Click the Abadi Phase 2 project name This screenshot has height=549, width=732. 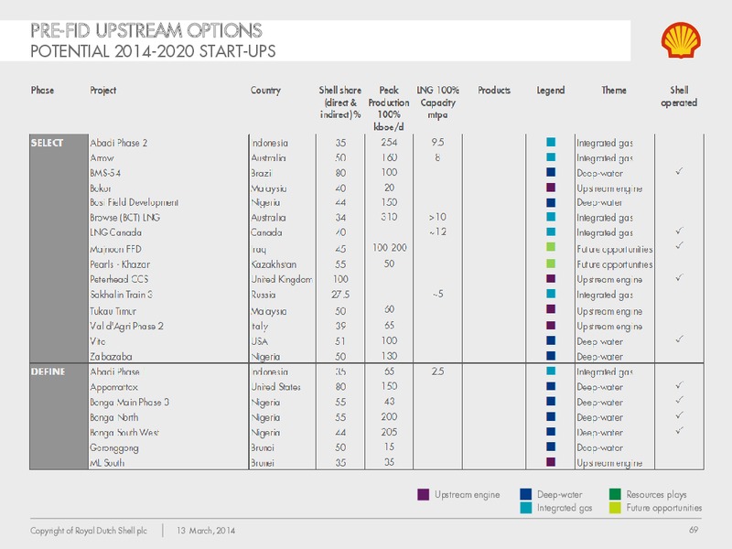pyautogui.click(x=119, y=143)
